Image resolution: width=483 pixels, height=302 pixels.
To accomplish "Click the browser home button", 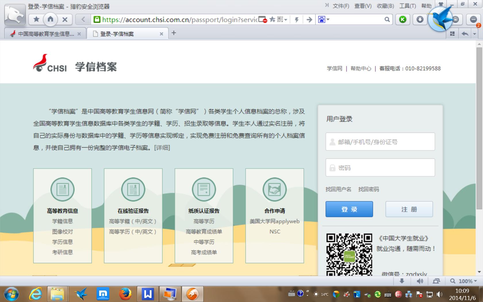I will 50,19.
